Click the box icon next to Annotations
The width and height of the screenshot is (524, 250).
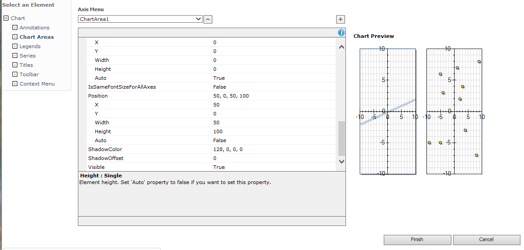point(15,28)
